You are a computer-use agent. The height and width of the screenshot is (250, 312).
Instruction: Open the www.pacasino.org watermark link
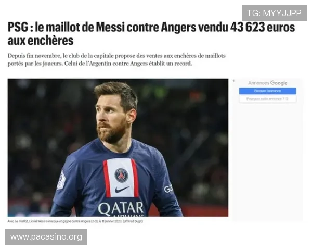pyautogui.click(x=46, y=237)
